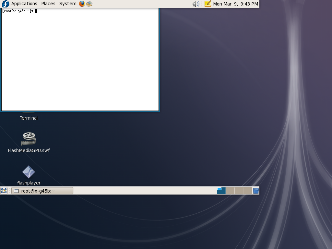
Task: Click the Show Desktop button icon
Action: tap(4, 191)
